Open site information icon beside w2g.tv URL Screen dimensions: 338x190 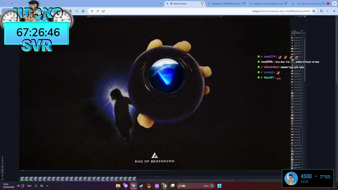[x=314, y=11]
